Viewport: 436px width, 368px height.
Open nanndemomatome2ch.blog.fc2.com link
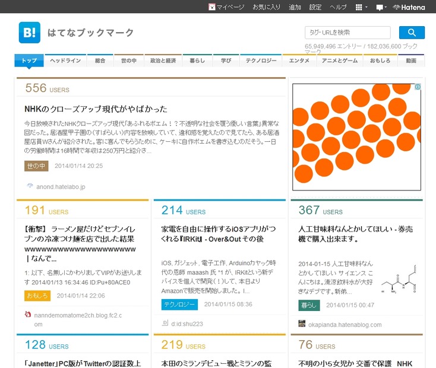[78, 320]
